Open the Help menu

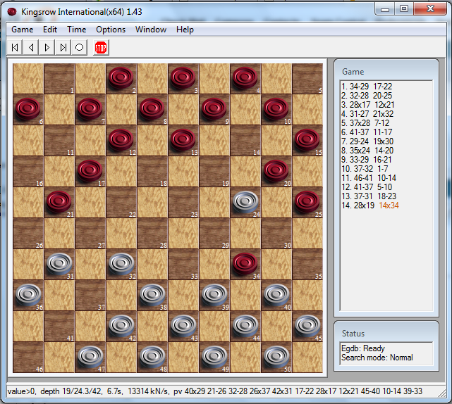185,30
